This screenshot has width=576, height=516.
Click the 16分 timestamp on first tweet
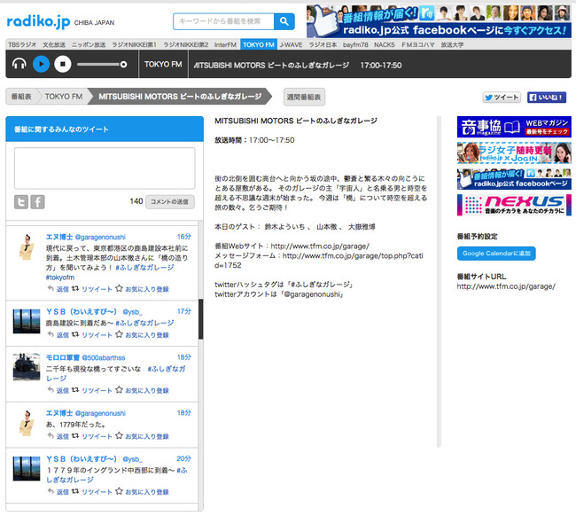184,237
